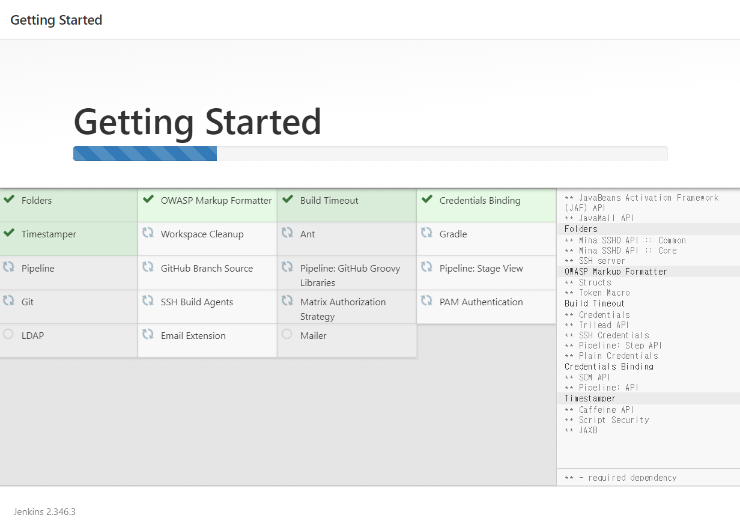Click the Email Extension spinner icon
The width and height of the screenshot is (740, 521).
pos(148,334)
